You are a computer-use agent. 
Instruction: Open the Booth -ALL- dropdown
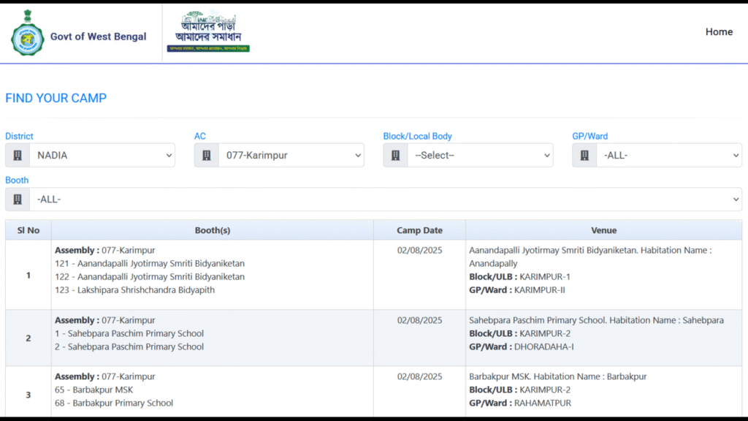386,199
